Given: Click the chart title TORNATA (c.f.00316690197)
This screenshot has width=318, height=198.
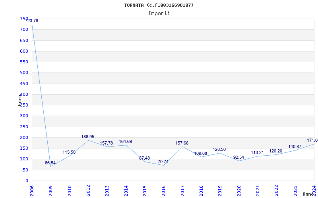Looking at the screenshot, I should pyautogui.click(x=159, y=5).
